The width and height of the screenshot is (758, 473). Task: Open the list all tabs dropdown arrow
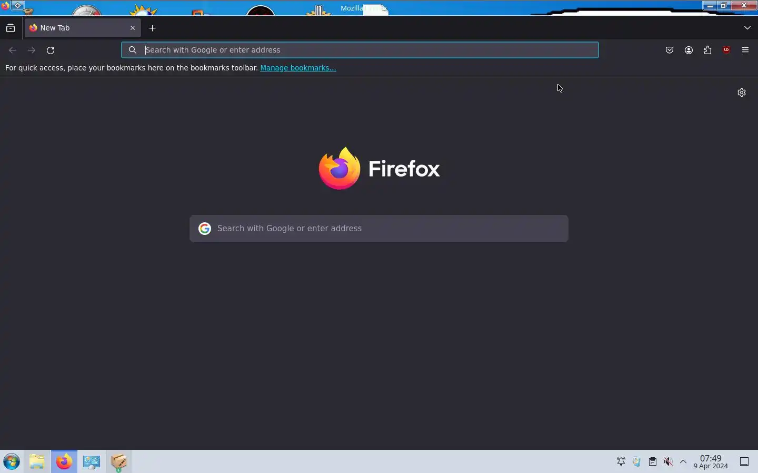(748, 28)
